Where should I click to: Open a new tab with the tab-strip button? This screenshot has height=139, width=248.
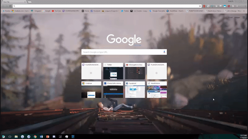tap(29, 2)
